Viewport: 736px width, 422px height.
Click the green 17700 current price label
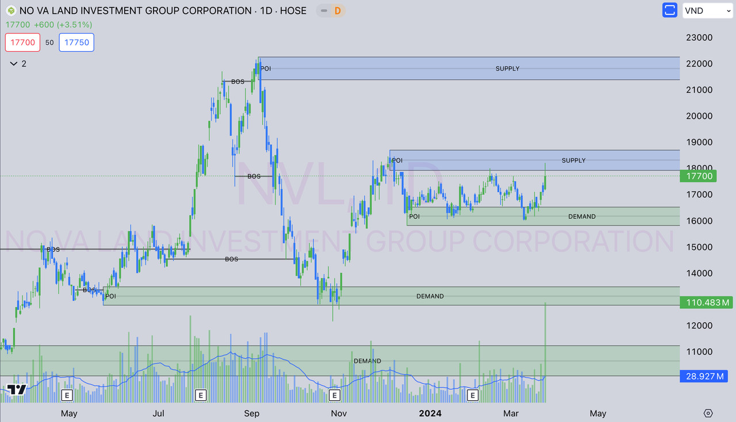pos(698,176)
